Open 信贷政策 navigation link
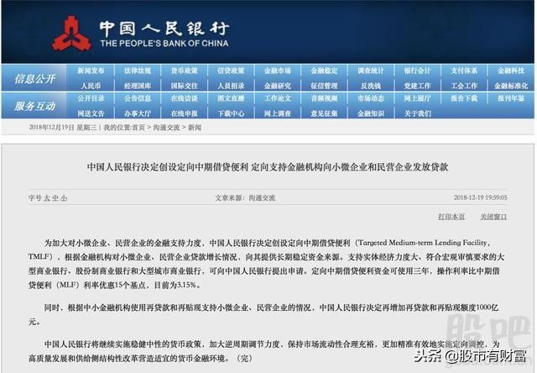The image size is (537, 373). [231, 71]
